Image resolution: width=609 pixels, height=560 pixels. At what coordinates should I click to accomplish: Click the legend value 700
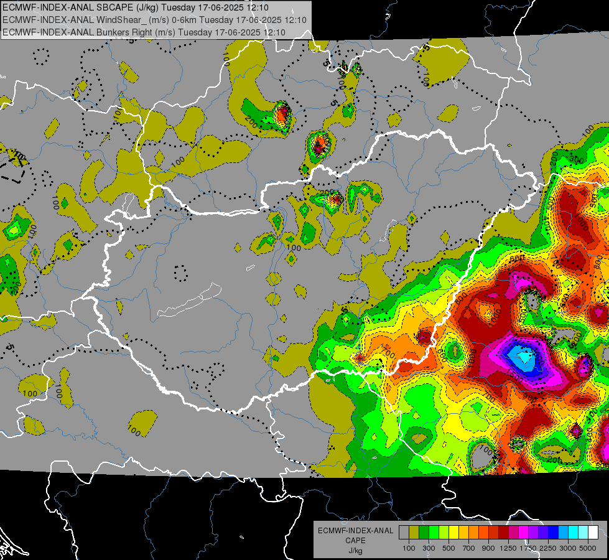tap(469, 548)
